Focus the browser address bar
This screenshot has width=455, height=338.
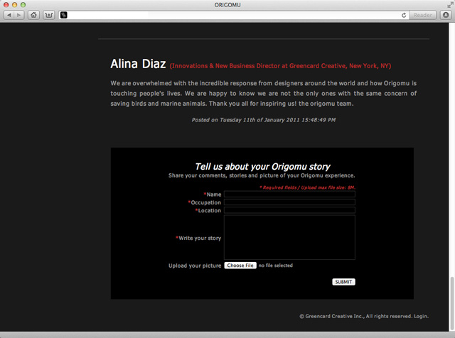234,15
